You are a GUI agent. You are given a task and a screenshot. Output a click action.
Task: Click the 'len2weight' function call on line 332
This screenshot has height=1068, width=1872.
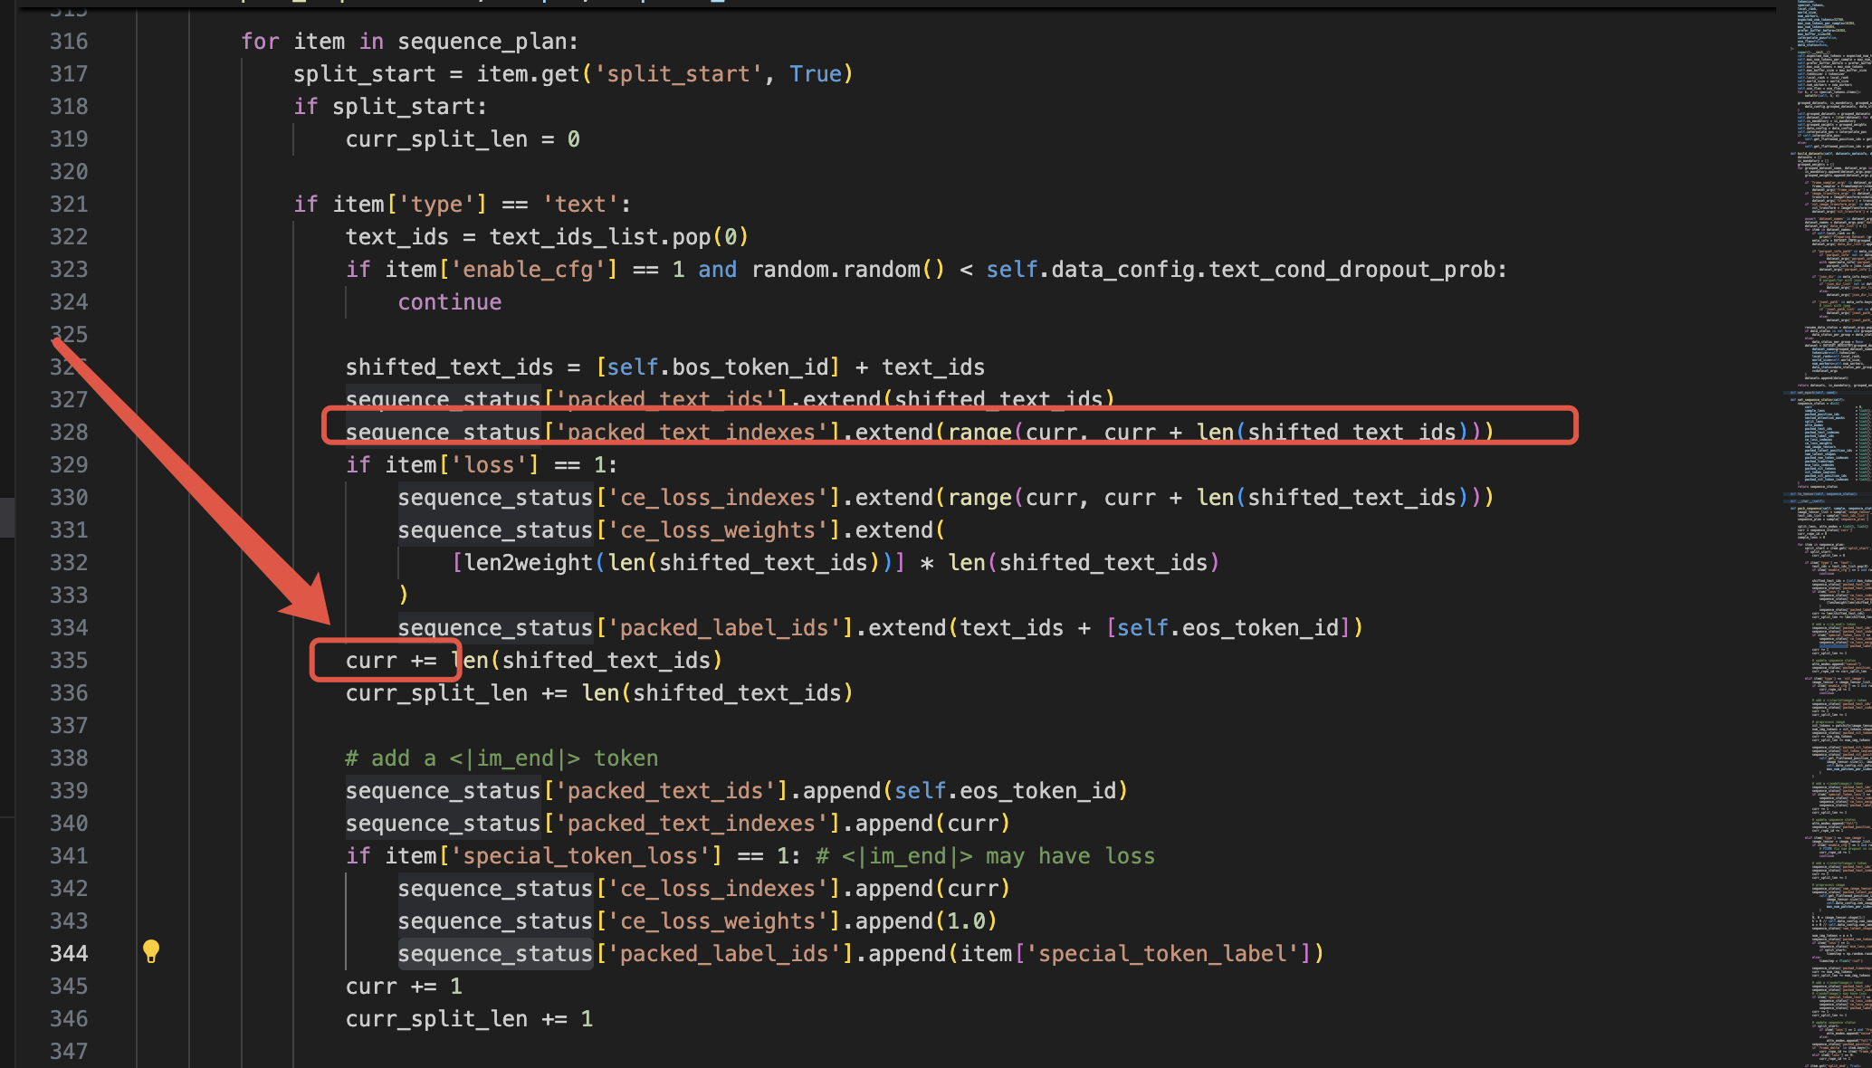coord(529,562)
